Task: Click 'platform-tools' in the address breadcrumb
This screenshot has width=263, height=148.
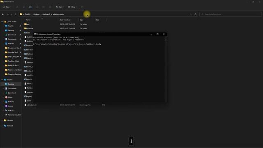Action: tap(58, 14)
